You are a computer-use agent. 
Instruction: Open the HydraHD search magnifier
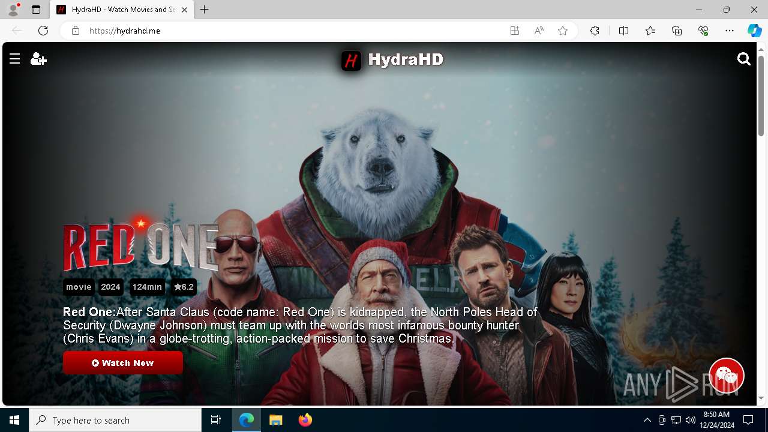click(x=744, y=59)
